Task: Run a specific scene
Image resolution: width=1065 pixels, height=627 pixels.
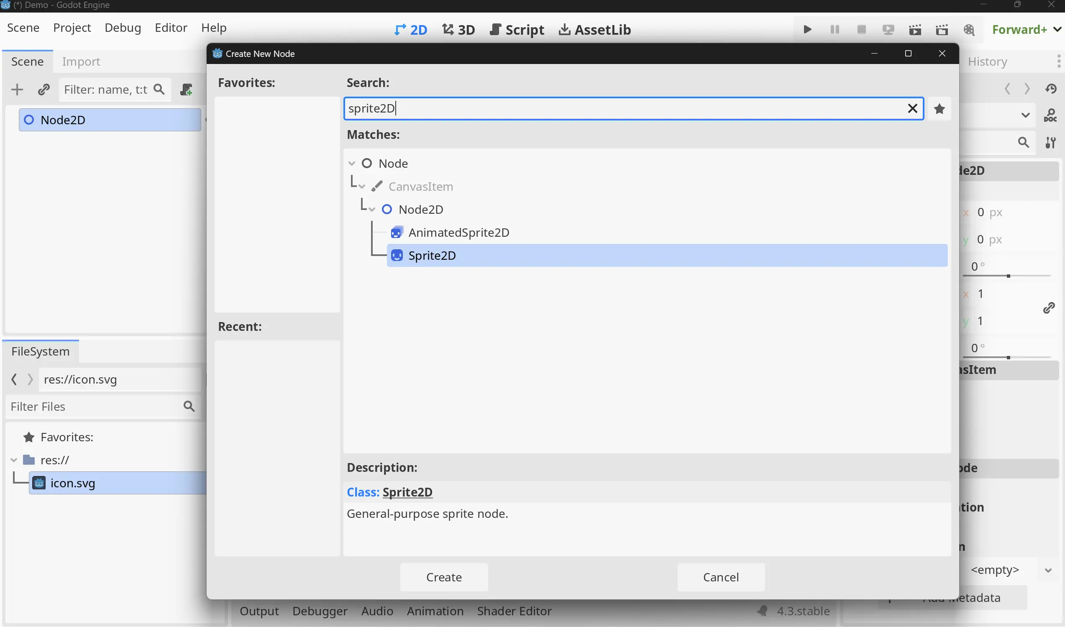Action: coord(942,30)
